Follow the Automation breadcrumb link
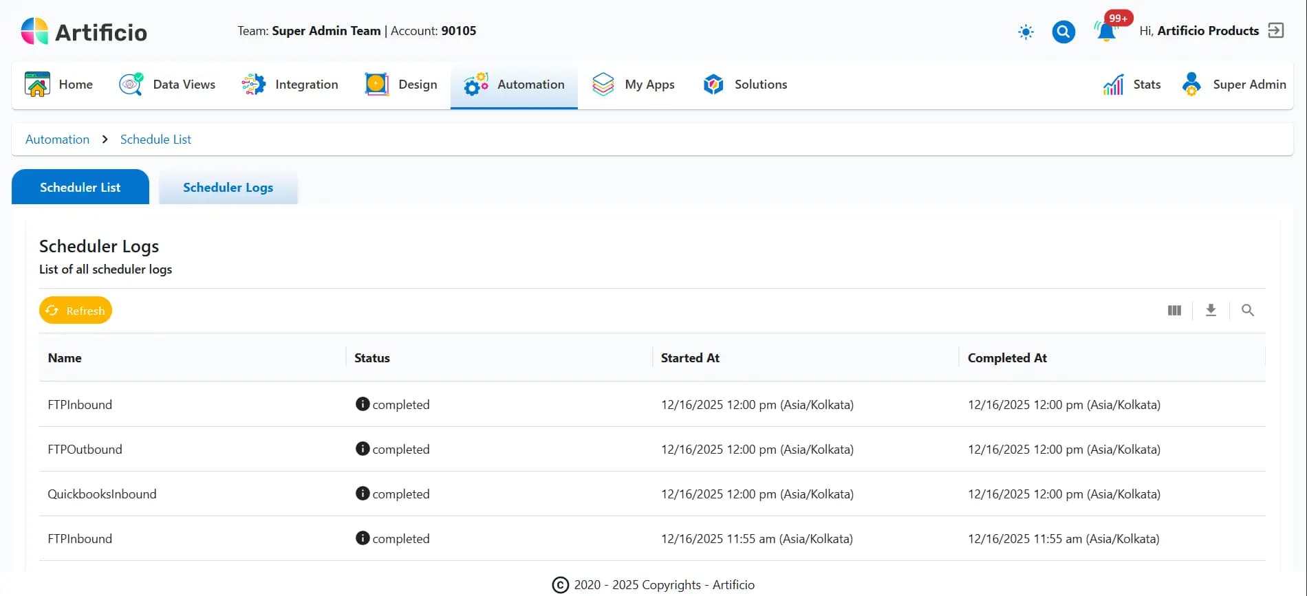Screen dimensions: 1307x596 [57, 140]
